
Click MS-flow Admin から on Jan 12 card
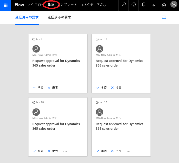click(108, 118)
